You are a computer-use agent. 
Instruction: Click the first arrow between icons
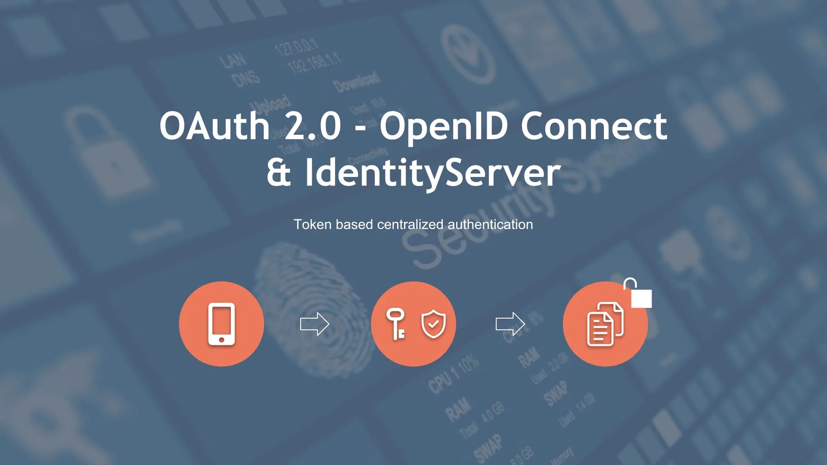point(314,324)
